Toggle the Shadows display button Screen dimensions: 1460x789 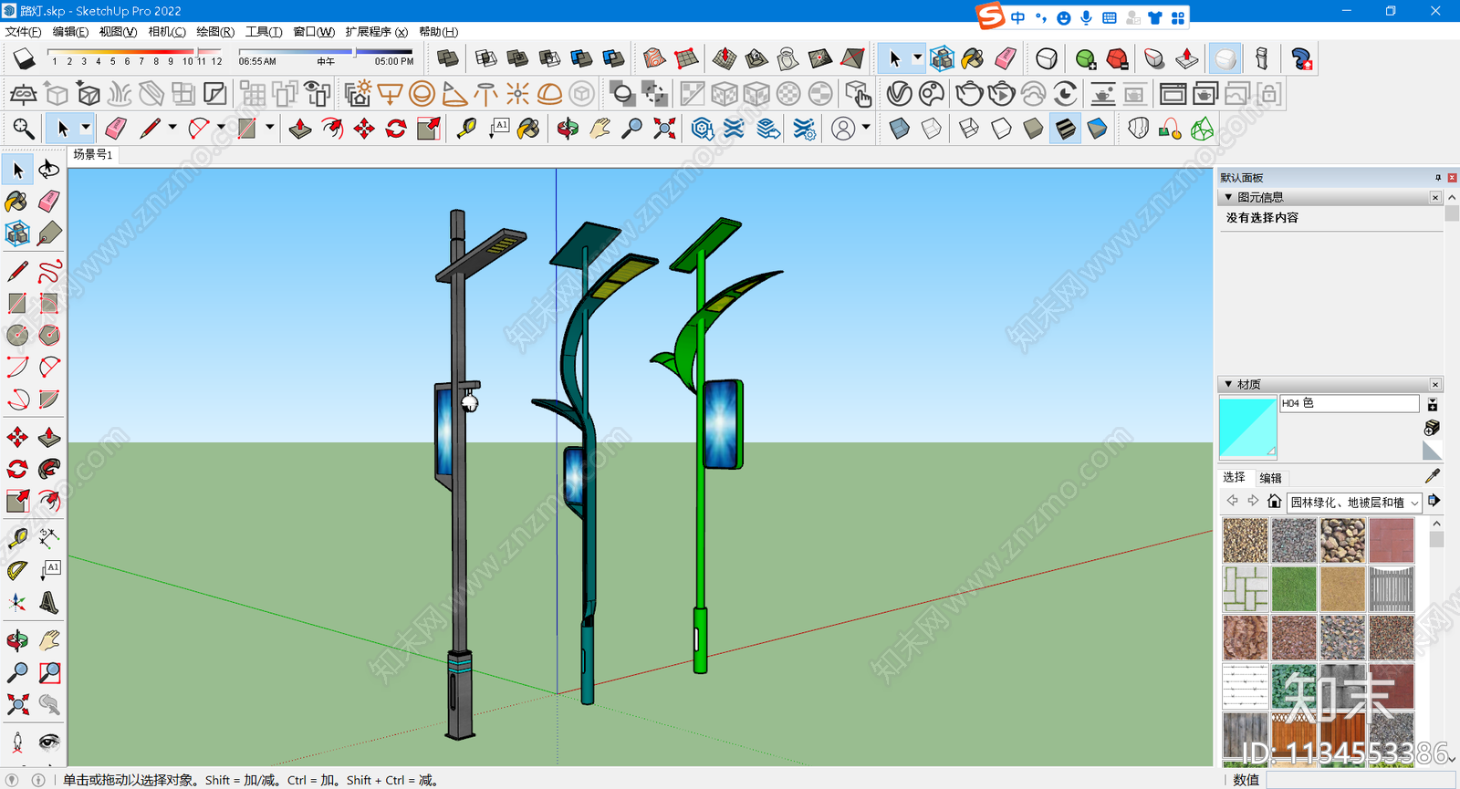tap(25, 58)
